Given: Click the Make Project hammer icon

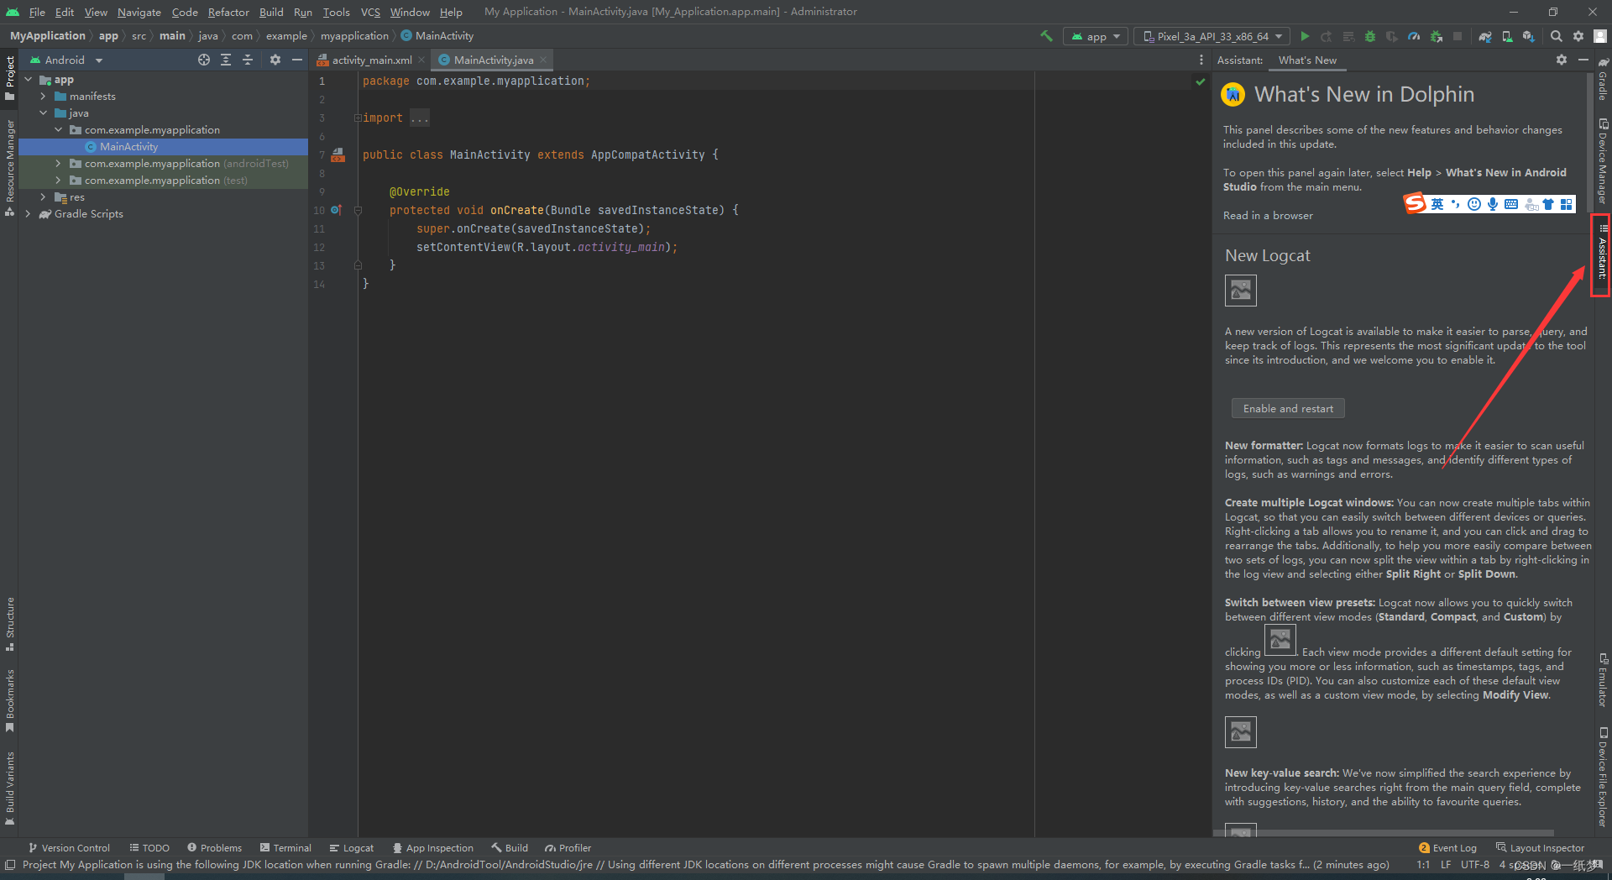Looking at the screenshot, I should (1046, 36).
